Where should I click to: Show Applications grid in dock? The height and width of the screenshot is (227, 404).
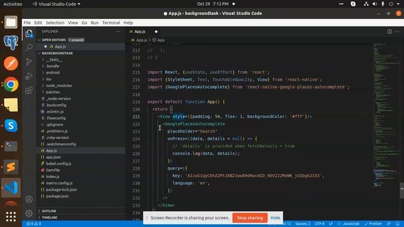11,217
